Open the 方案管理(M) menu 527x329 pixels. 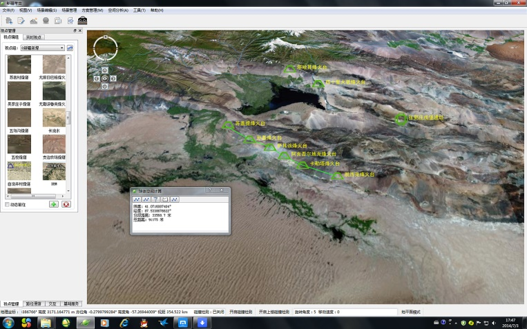pyautogui.click(x=91, y=10)
